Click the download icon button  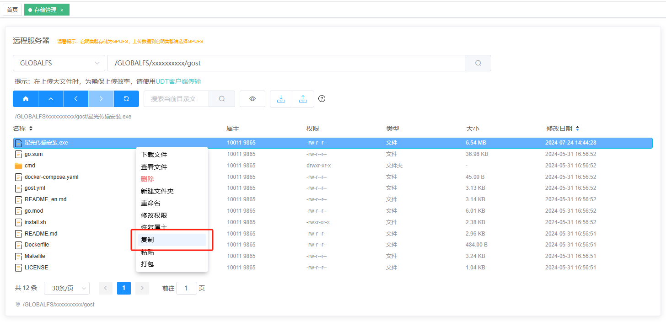pos(281,99)
